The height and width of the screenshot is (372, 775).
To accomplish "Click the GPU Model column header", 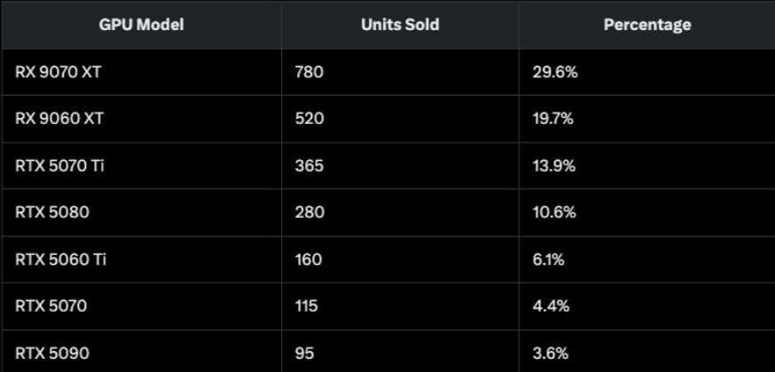I will point(141,25).
